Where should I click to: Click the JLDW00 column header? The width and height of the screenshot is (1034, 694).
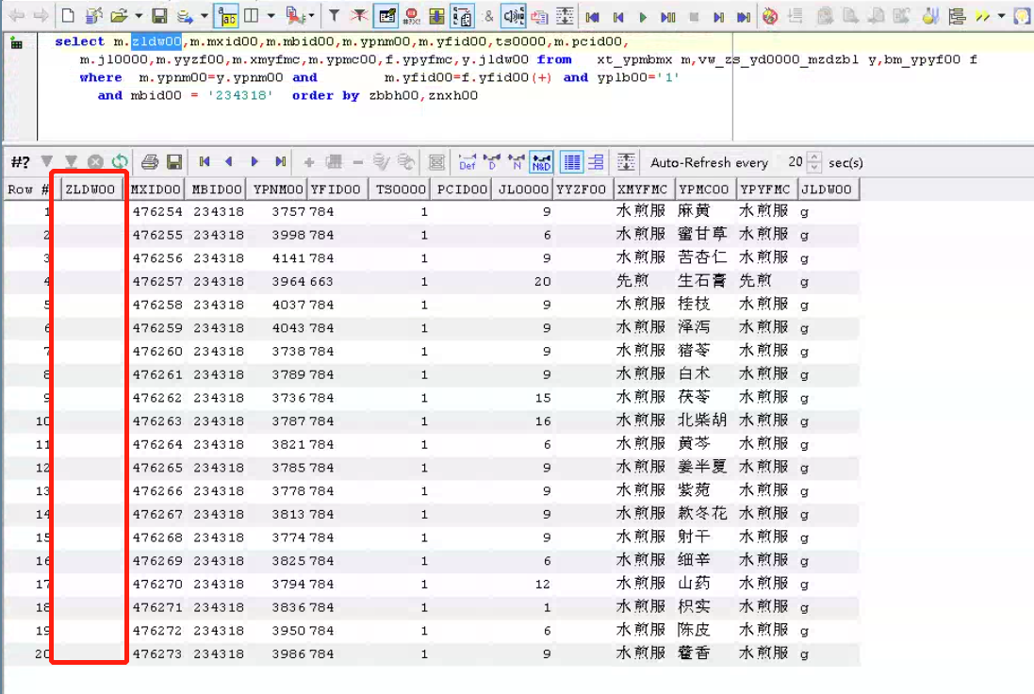click(827, 190)
